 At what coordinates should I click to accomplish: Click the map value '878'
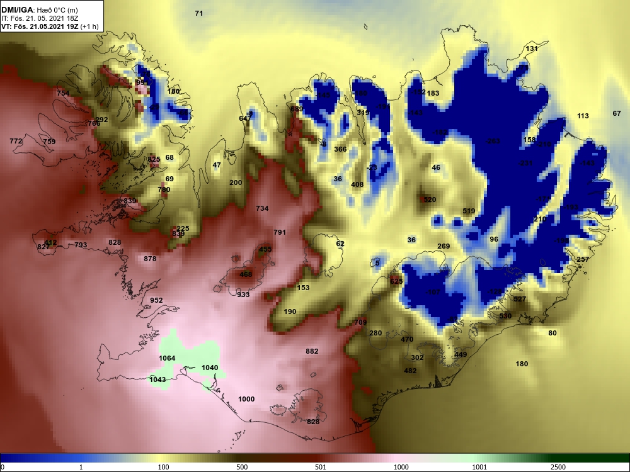(150, 259)
